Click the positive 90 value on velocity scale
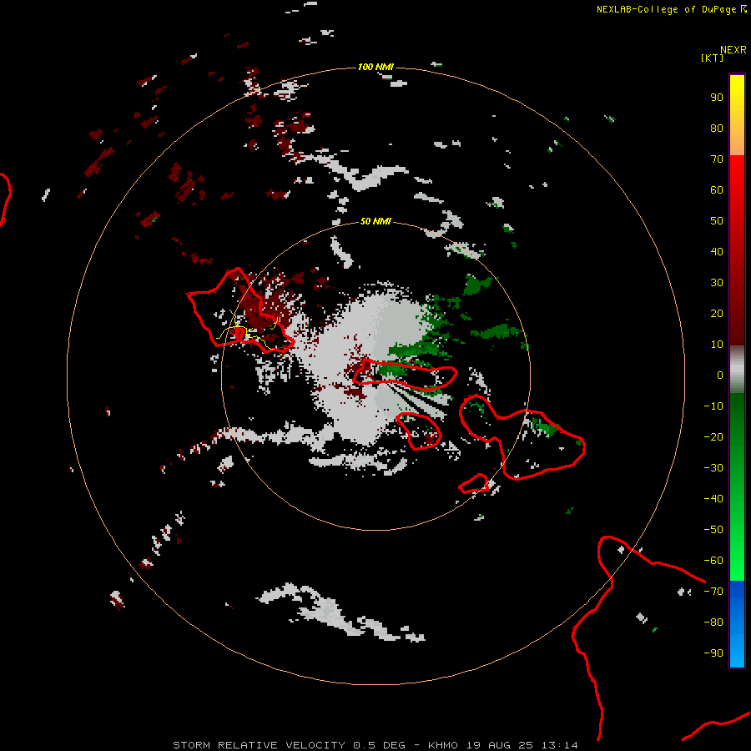This screenshot has height=751, width=751. pos(717,98)
